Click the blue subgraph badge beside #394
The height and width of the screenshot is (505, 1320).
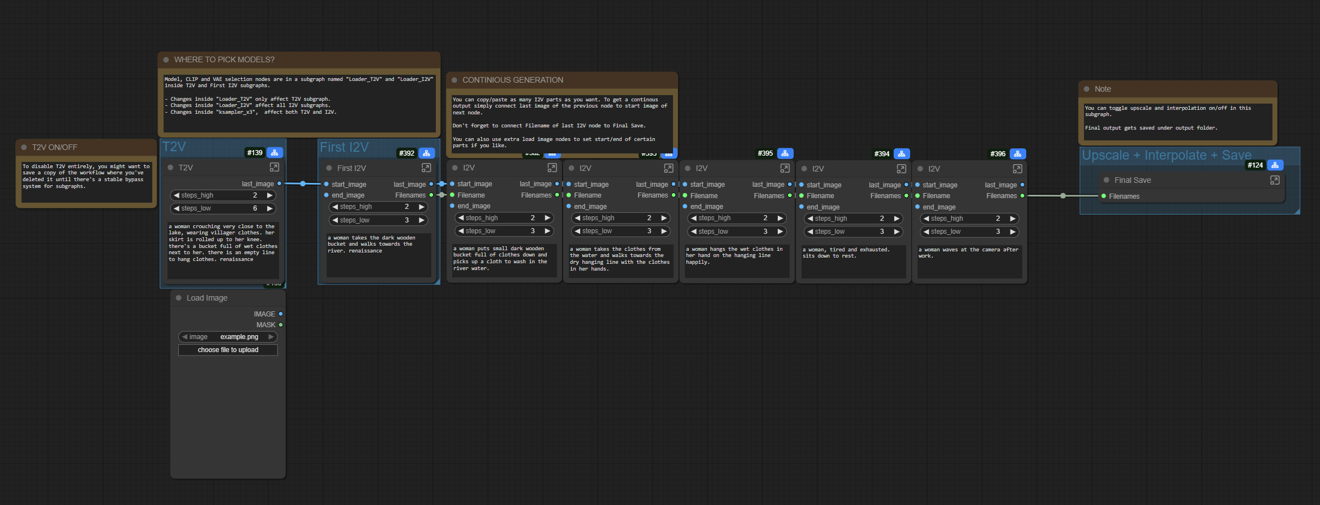(901, 154)
